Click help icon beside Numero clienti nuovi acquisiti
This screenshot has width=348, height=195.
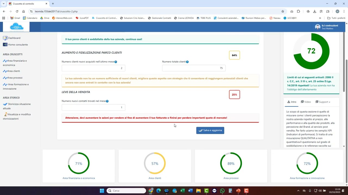116,62
